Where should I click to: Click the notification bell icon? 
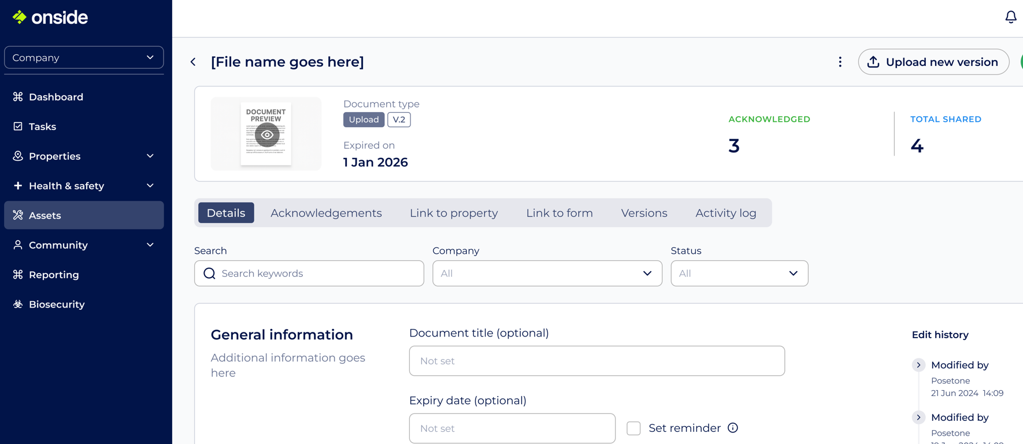(x=1010, y=17)
